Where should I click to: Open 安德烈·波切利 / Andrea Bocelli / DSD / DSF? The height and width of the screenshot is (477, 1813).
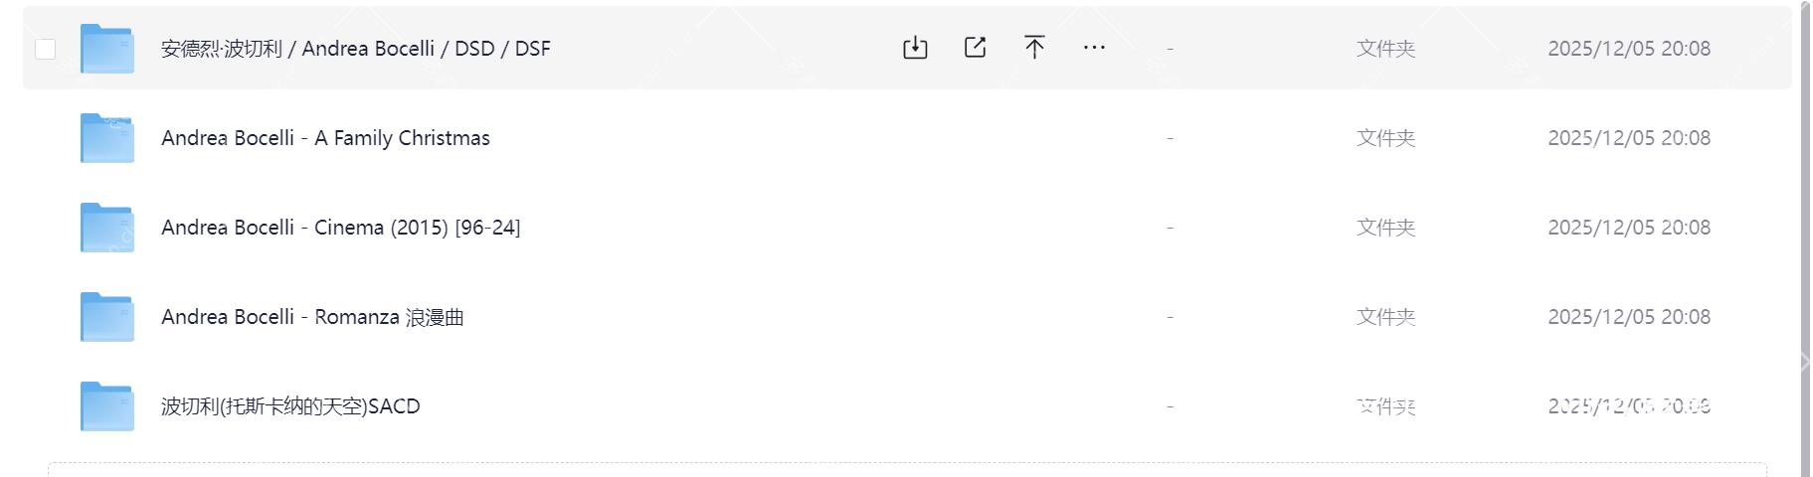355,49
